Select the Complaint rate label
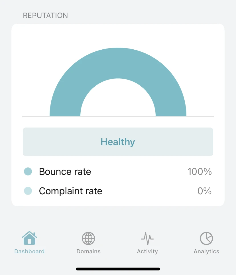Screen dimensions: 236x275 pyautogui.click(x=71, y=191)
